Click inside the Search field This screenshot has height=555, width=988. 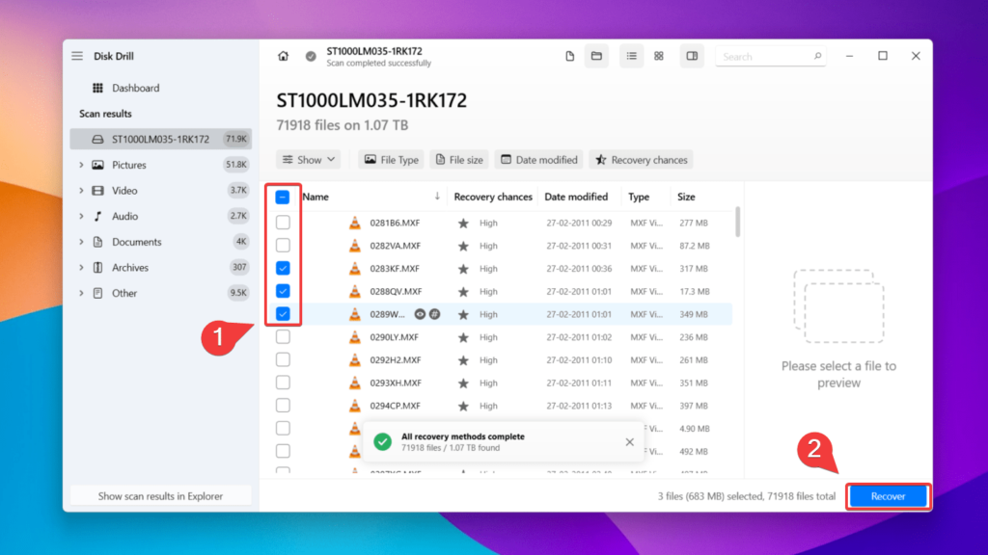pos(767,56)
